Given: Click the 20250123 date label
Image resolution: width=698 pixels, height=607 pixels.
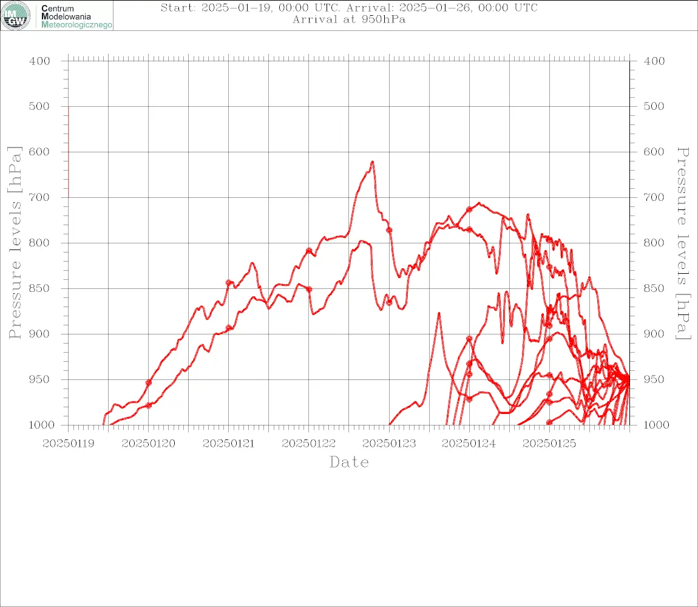Looking at the screenshot, I should tap(389, 444).
